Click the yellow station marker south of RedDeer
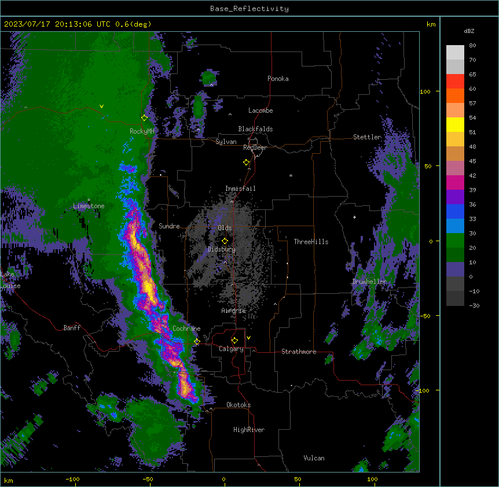The height and width of the screenshot is (487, 499). [247, 163]
